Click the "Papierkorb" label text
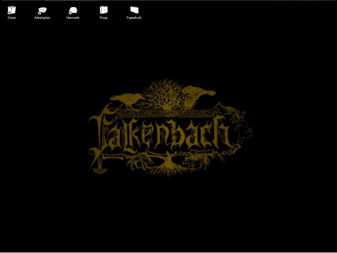 [x=134, y=18]
